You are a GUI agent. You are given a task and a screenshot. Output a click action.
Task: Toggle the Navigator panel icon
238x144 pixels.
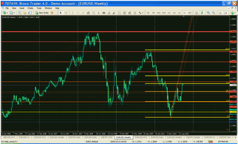click(x=25, y=13)
